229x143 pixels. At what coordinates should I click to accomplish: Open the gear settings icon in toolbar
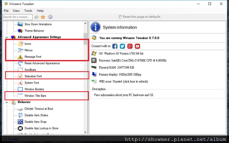[50, 17]
